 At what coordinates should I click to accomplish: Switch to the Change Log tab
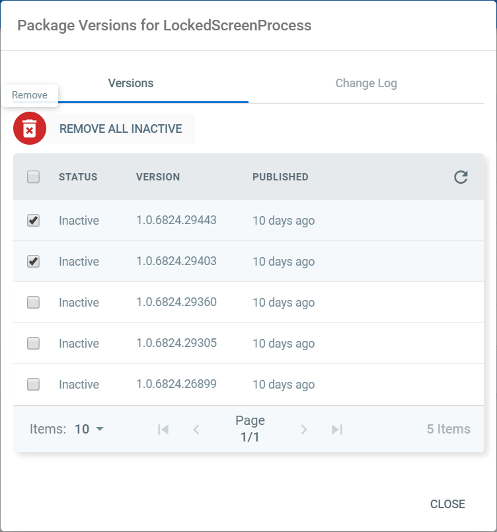click(366, 83)
